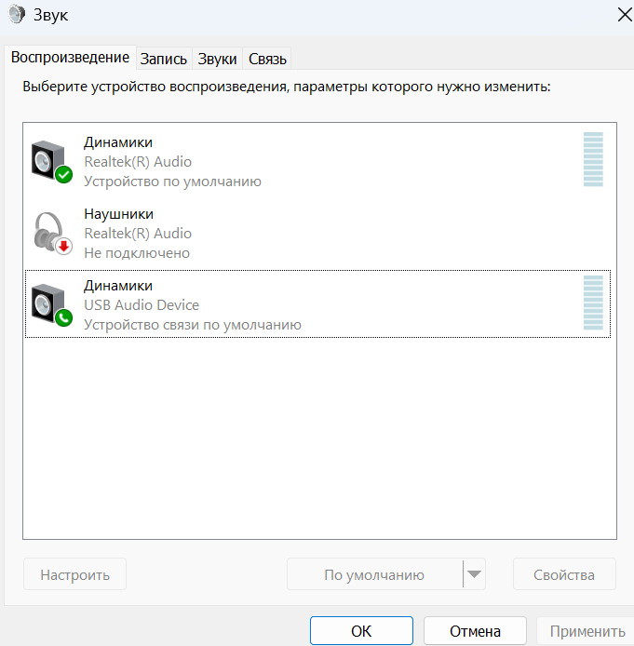Click the Realtek Динамики volume level meter
634x646 pixels.
[x=593, y=159]
